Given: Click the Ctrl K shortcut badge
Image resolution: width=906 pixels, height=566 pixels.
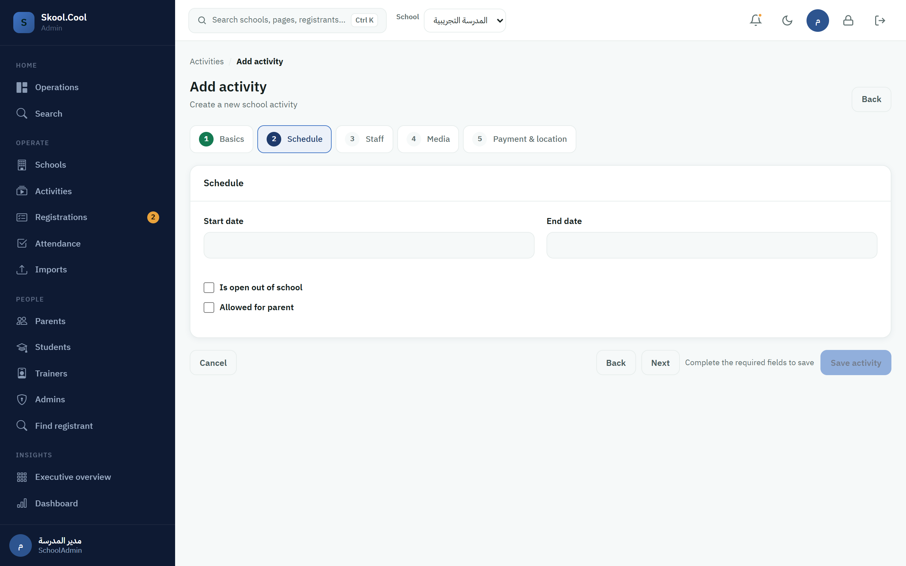Looking at the screenshot, I should 364,20.
